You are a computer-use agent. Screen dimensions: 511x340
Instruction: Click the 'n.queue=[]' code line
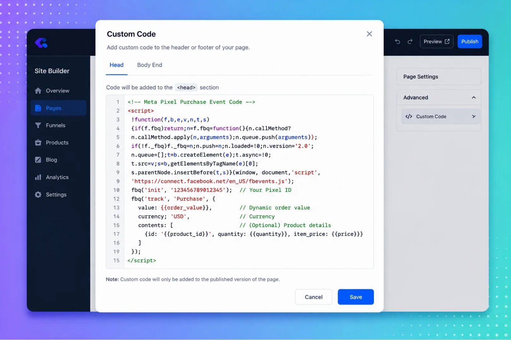(x=201, y=155)
